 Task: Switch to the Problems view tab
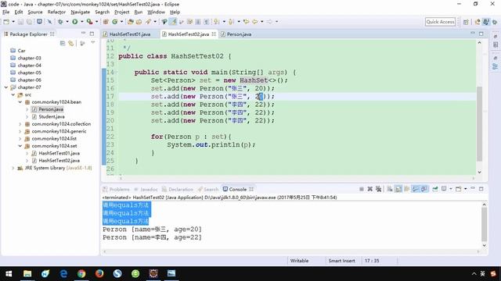click(117, 189)
